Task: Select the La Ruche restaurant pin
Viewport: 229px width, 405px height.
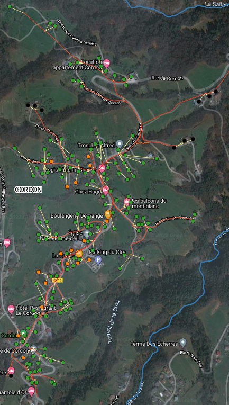Action: click(79, 254)
